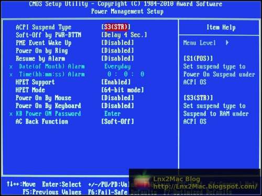
Task: Select the Power On By Mouse label
Action: coord(43,98)
